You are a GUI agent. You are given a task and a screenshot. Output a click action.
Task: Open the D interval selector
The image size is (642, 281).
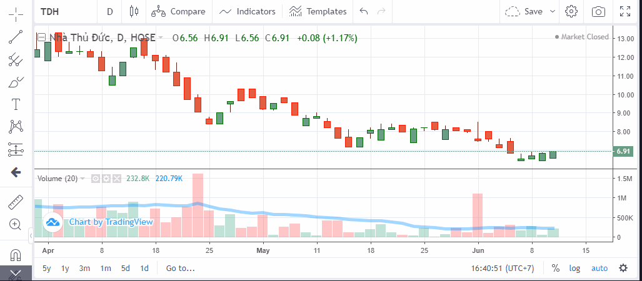tap(110, 11)
